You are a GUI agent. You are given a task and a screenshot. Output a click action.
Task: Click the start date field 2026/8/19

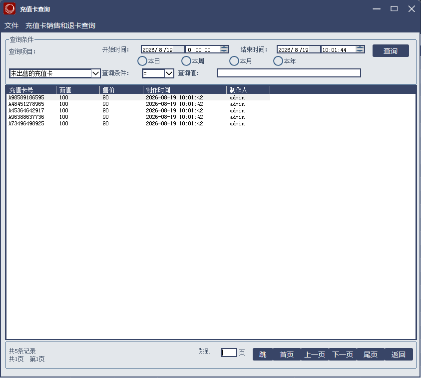163,49
